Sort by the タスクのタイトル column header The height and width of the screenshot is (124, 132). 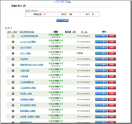(x=27, y=32)
